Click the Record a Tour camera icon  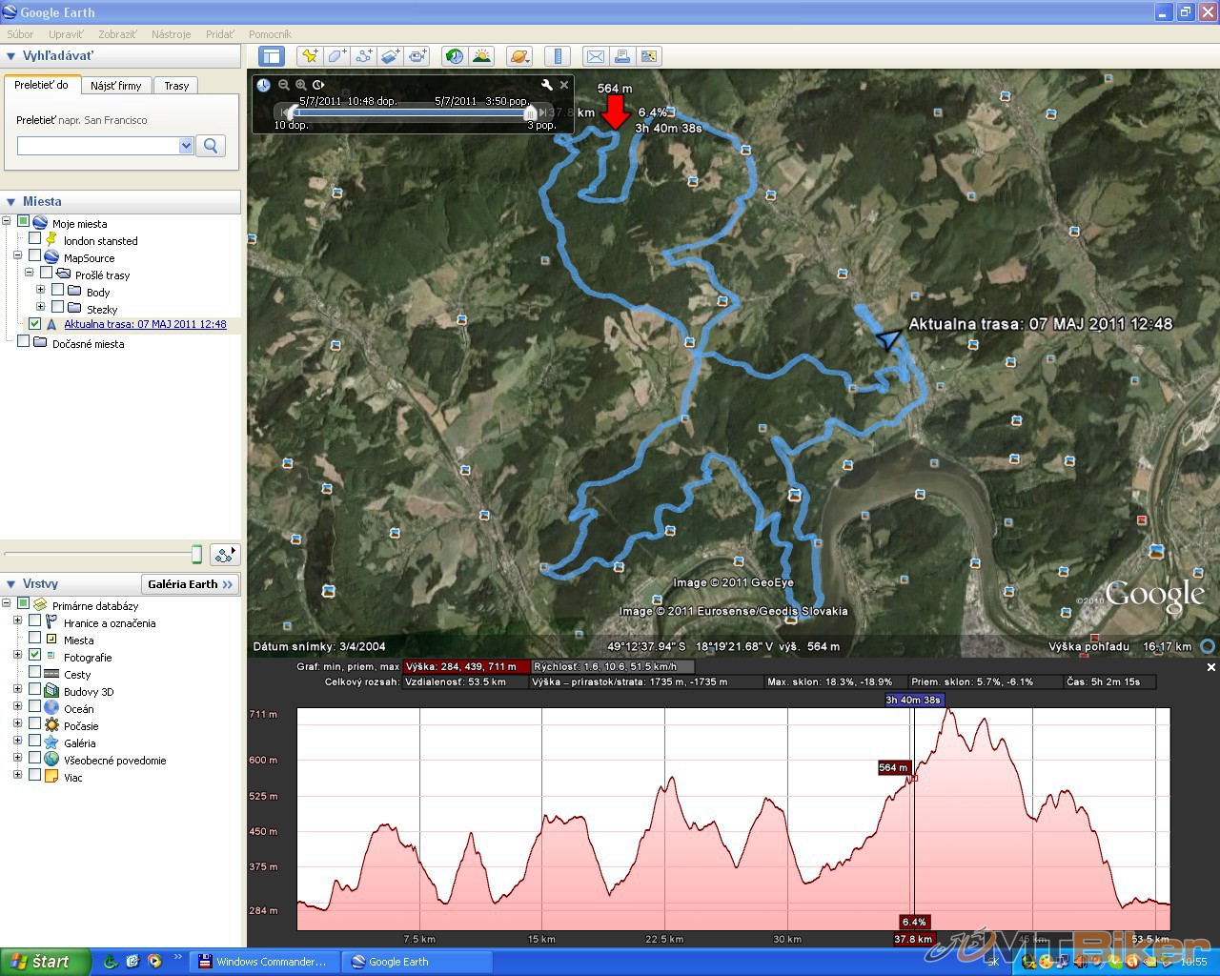(x=417, y=56)
